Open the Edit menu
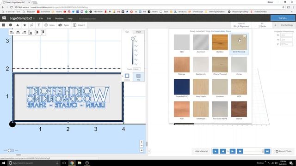The width and height of the screenshot is (296, 166). point(49,18)
